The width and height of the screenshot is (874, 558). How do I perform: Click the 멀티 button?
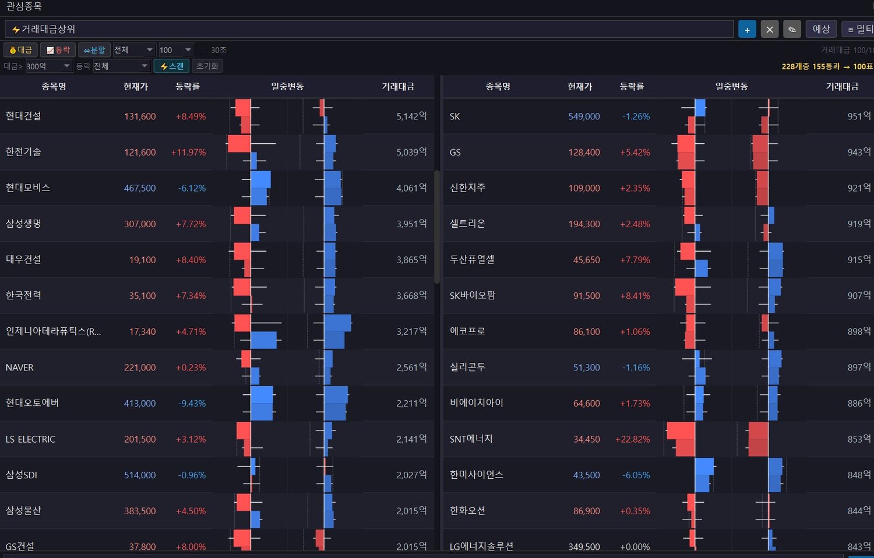859,29
